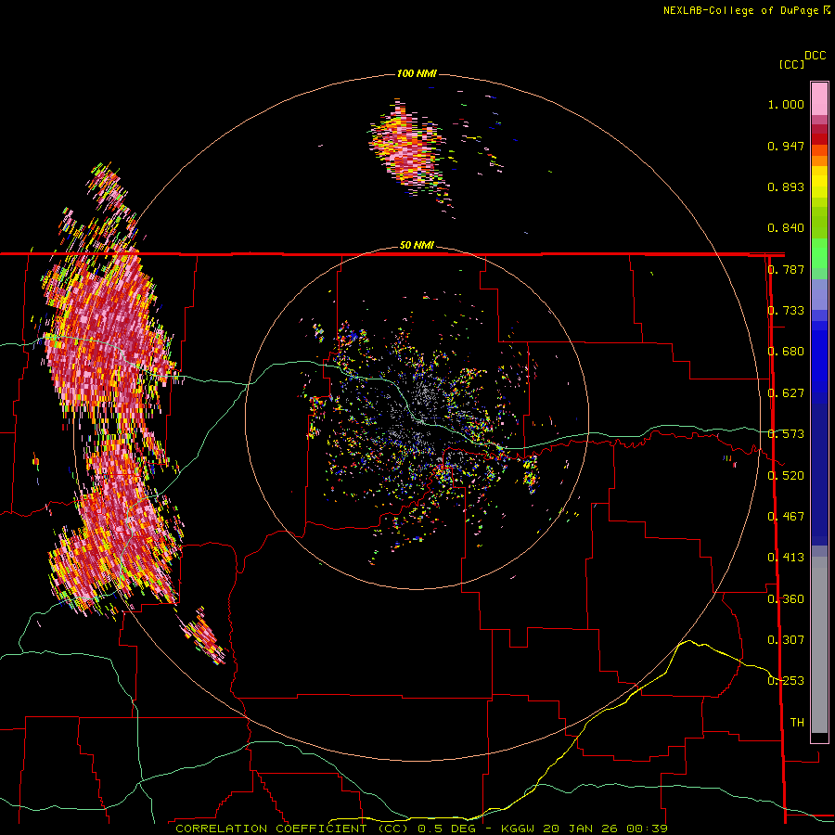This screenshot has width=835, height=835.
Task: Click the TH threshold legend label
Action: tap(797, 723)
